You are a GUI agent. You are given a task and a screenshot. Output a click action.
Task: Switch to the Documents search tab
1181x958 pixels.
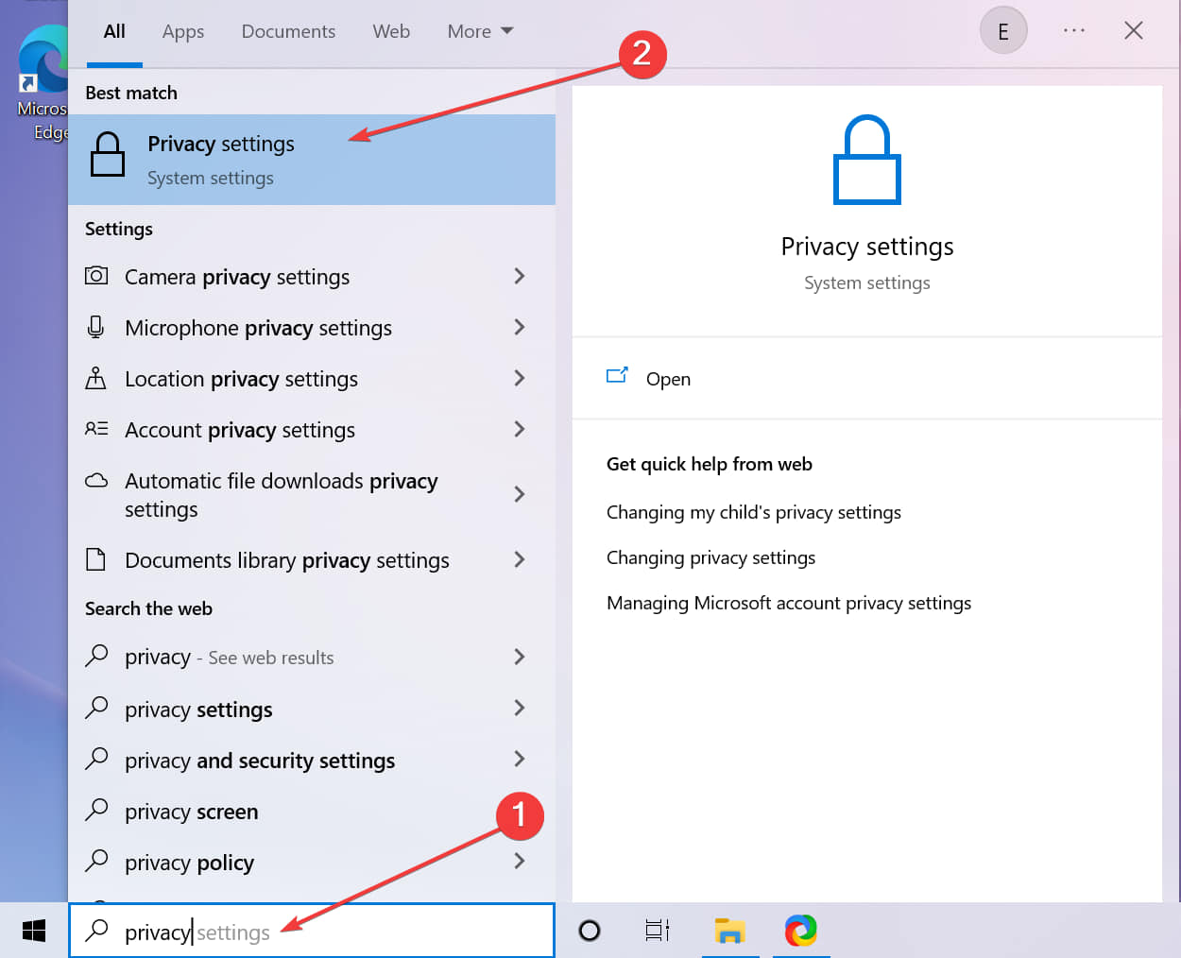click(288, 31)
